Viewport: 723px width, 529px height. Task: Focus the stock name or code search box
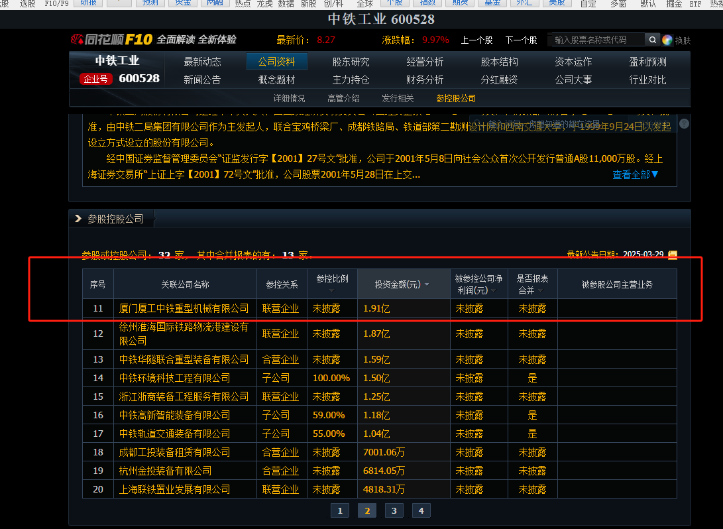pyautogui.click(x=596, y=40)
